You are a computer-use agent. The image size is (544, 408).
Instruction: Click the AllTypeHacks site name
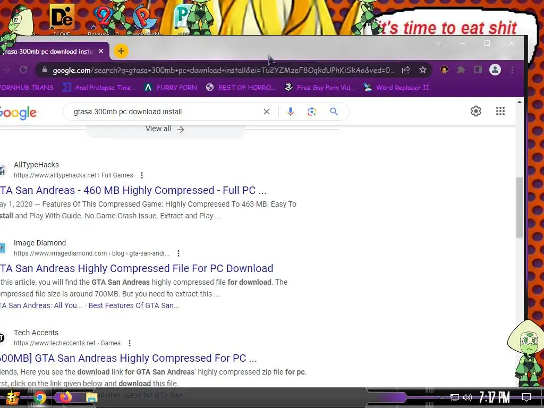click(x=37, y=165)
